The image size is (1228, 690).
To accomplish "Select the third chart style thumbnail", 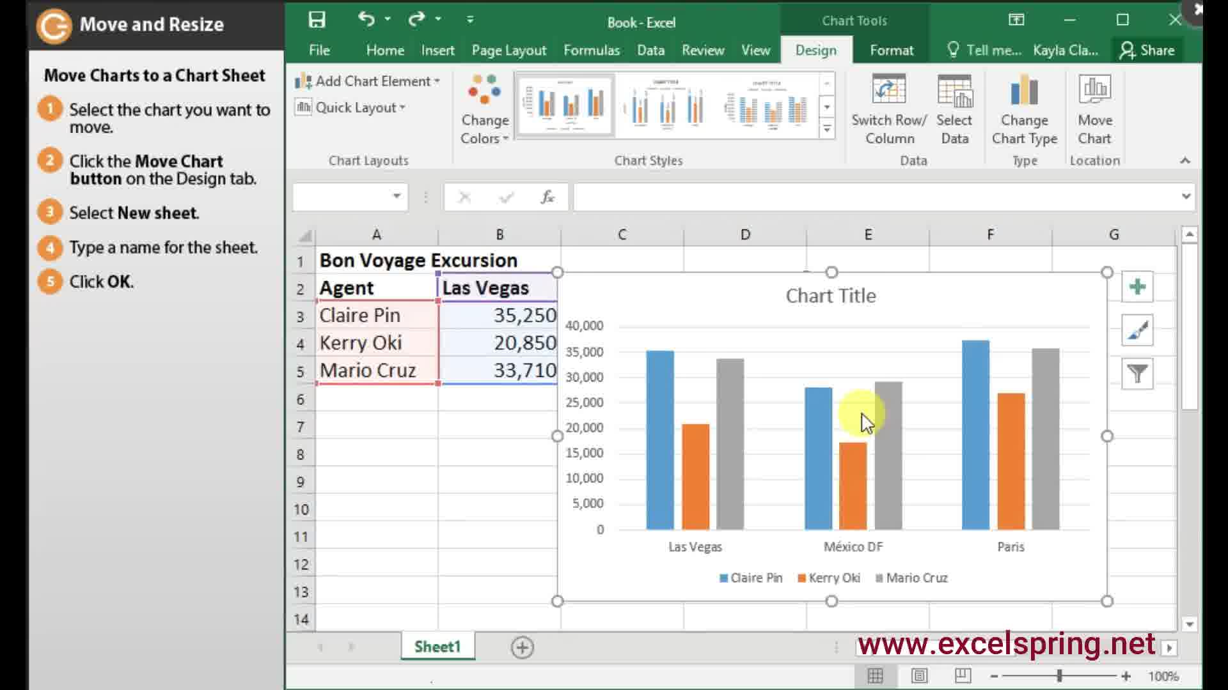I will (x=767, y=105).
